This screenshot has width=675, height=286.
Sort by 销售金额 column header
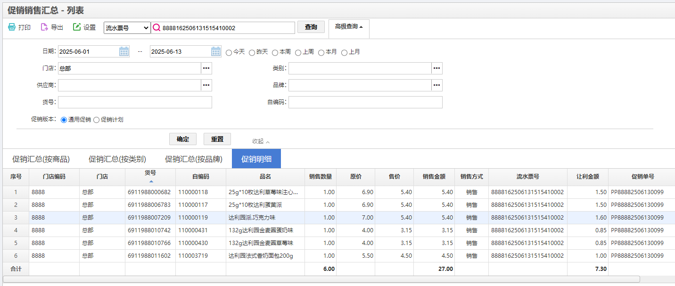[x=434, y=177]
